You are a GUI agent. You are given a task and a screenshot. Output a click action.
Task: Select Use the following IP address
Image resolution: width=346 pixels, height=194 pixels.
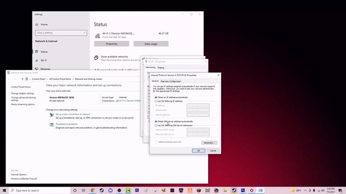tap(156, 101)
